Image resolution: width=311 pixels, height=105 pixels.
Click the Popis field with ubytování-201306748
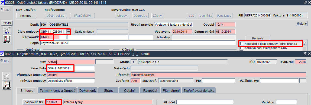[x=138, y=43]
